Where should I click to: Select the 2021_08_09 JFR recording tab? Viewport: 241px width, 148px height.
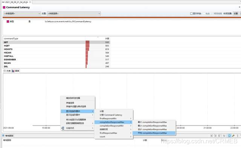click(x=17, y=2)
